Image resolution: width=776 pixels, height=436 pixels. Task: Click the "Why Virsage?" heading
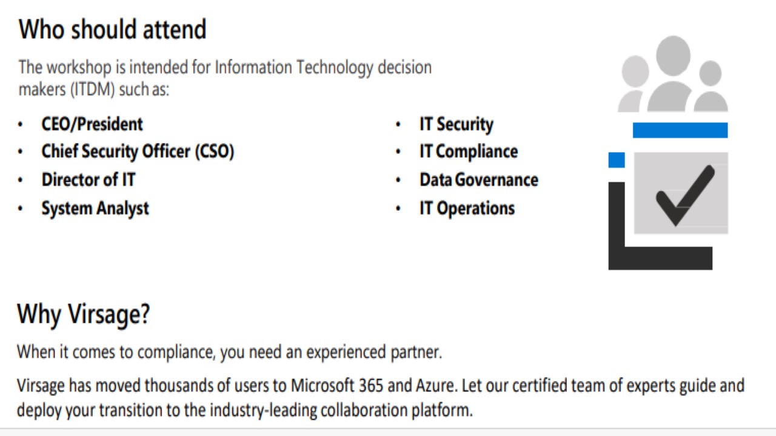[x=83, y=314]
